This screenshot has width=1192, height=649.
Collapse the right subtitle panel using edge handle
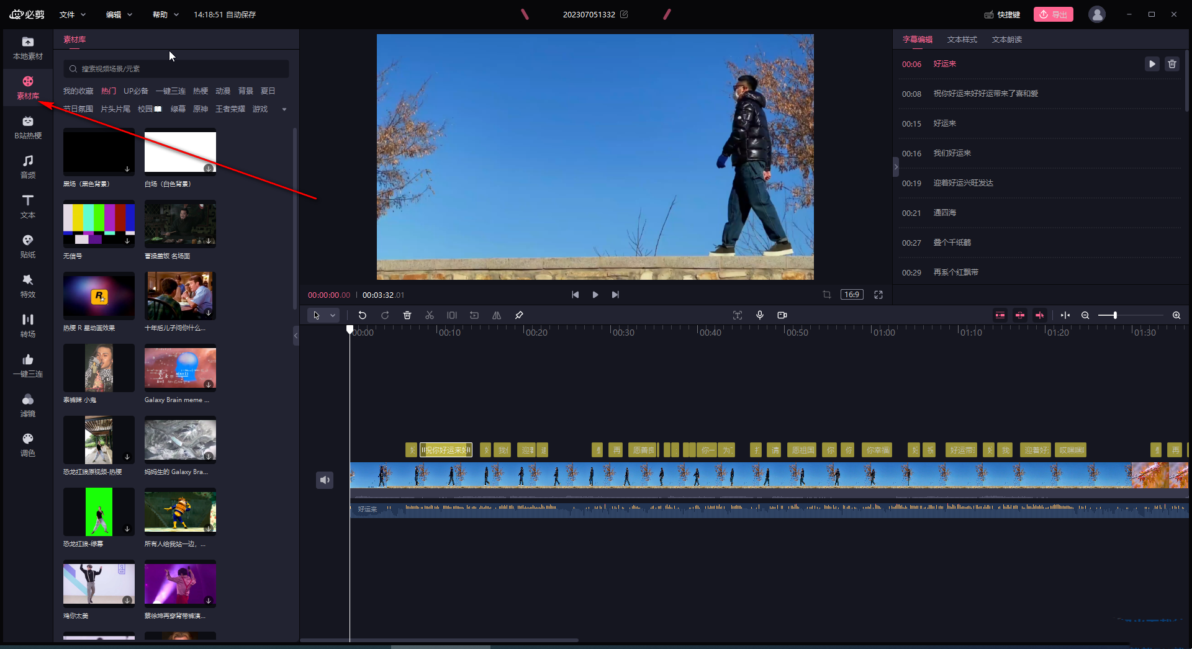pos(895,167)
